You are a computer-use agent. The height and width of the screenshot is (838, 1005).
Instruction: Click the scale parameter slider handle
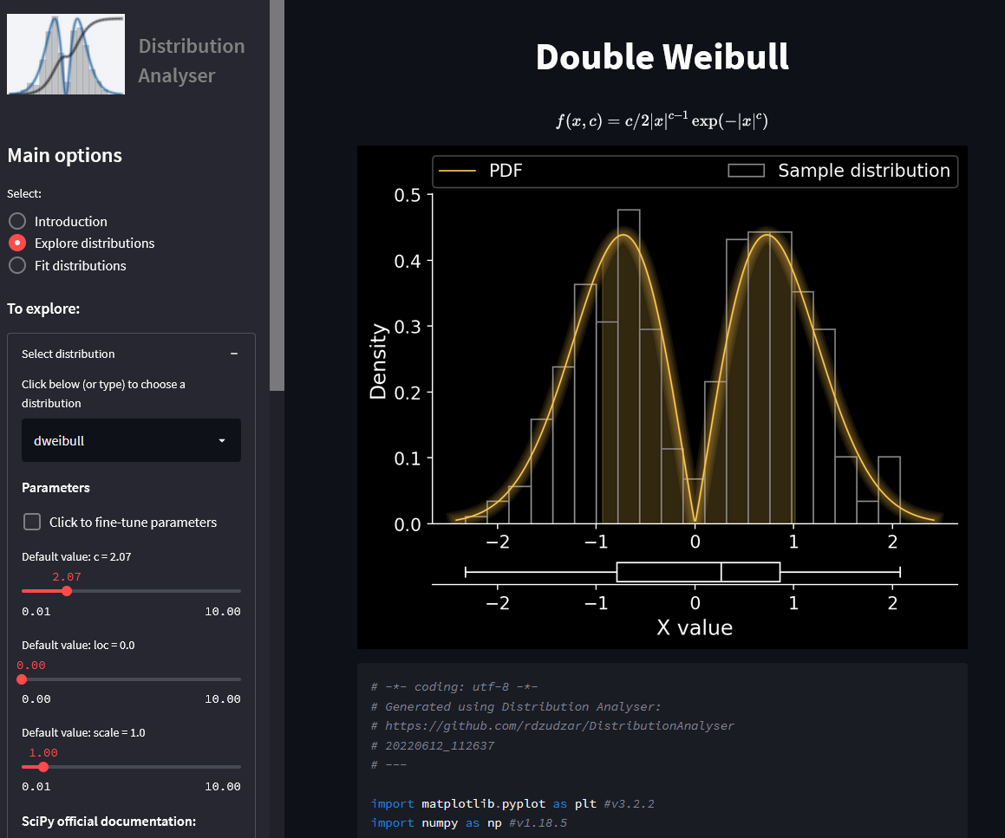[43, 767]
